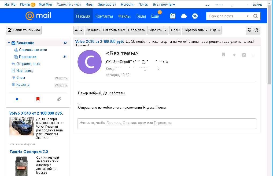Flag this message with the bookmark icon

223,55
